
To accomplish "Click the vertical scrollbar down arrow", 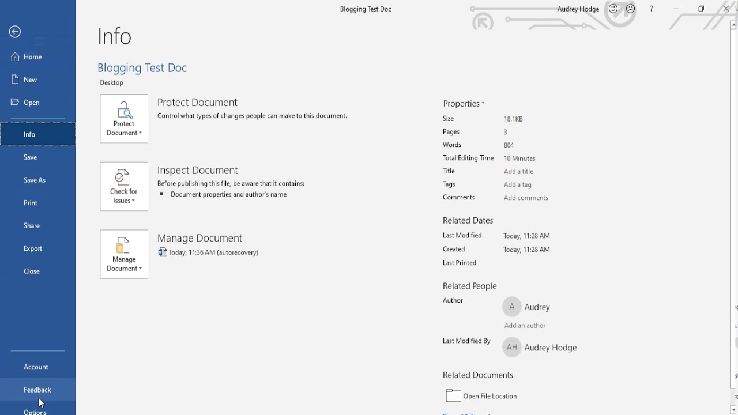I will click(x=735, y=410).
